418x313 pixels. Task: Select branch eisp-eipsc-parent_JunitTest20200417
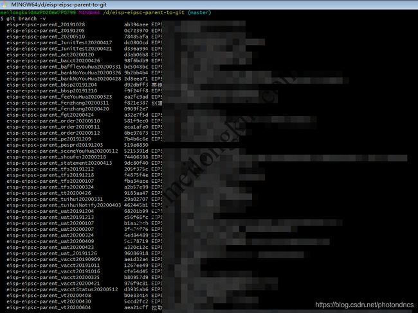tap(59, 42)
